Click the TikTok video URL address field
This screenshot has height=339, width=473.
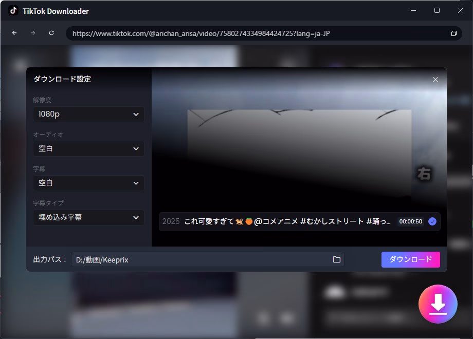pos(257,33)
